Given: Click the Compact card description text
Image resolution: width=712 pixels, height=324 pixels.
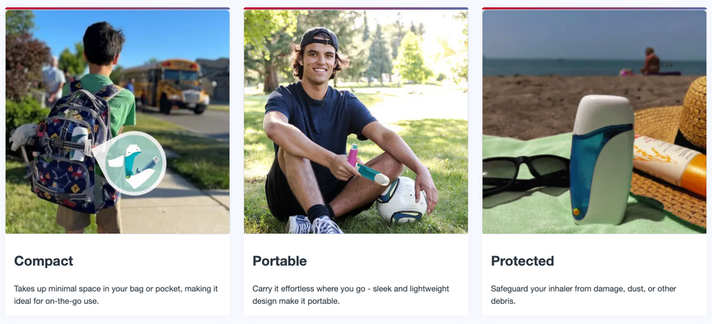Looking at the screenshot, I should [116, 294].
